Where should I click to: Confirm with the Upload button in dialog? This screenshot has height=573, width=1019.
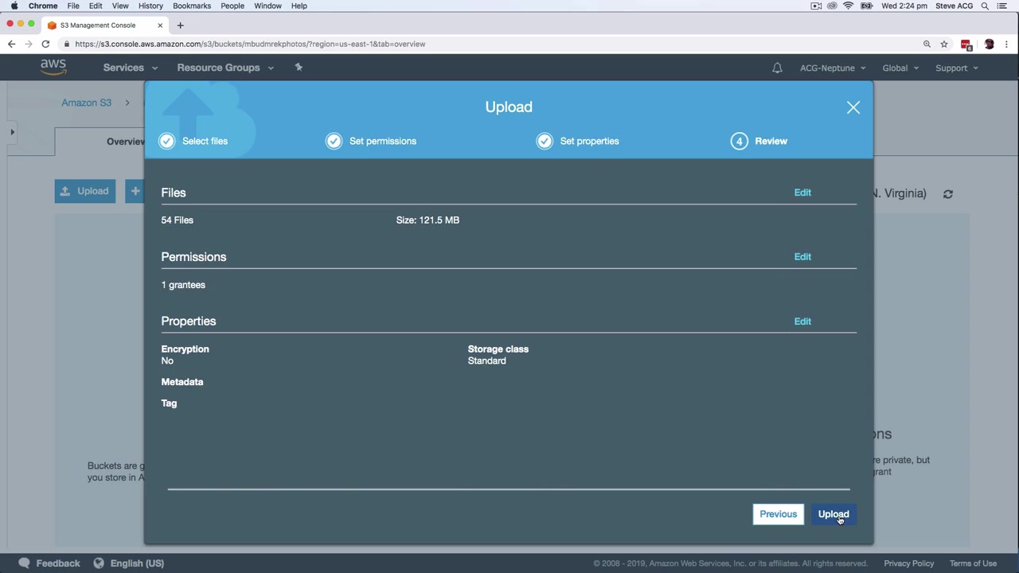(x=834, y=514)
